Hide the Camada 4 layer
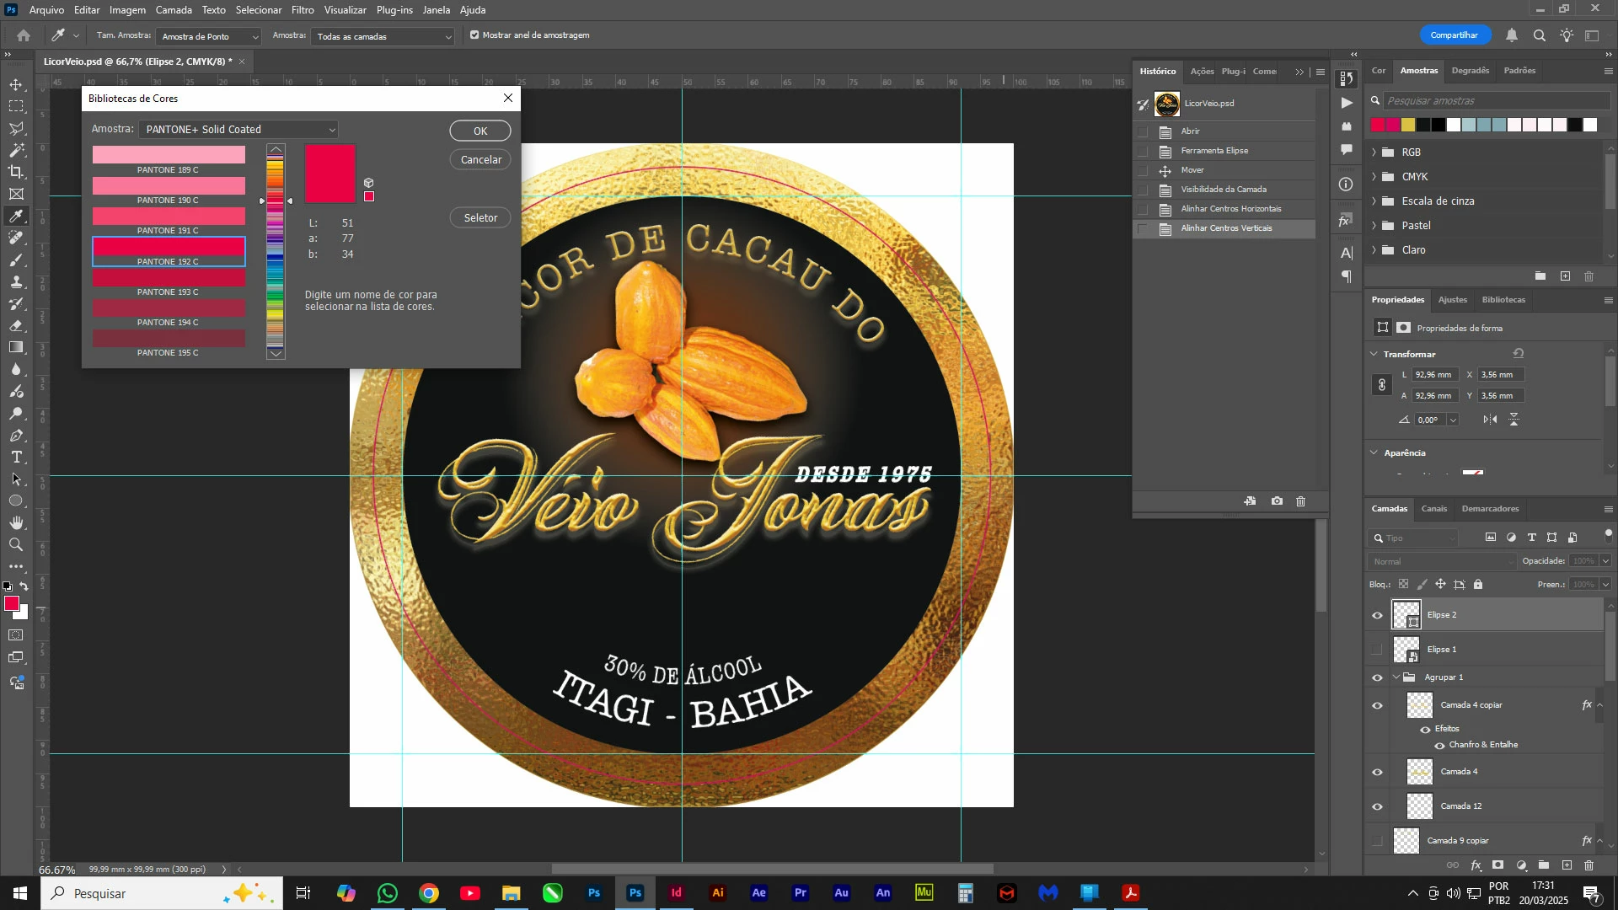 tap(1377, 772)
